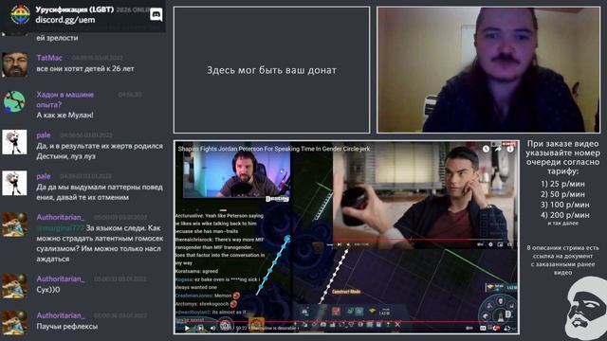This screenshot has height=341, width=607.
Task: Seek on the inner player's red progress bar
Action: 422,240
